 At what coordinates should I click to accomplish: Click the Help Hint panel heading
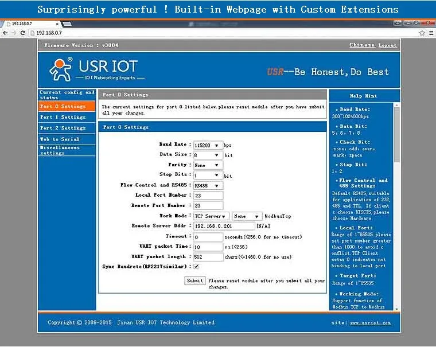(x=364, y=96)
